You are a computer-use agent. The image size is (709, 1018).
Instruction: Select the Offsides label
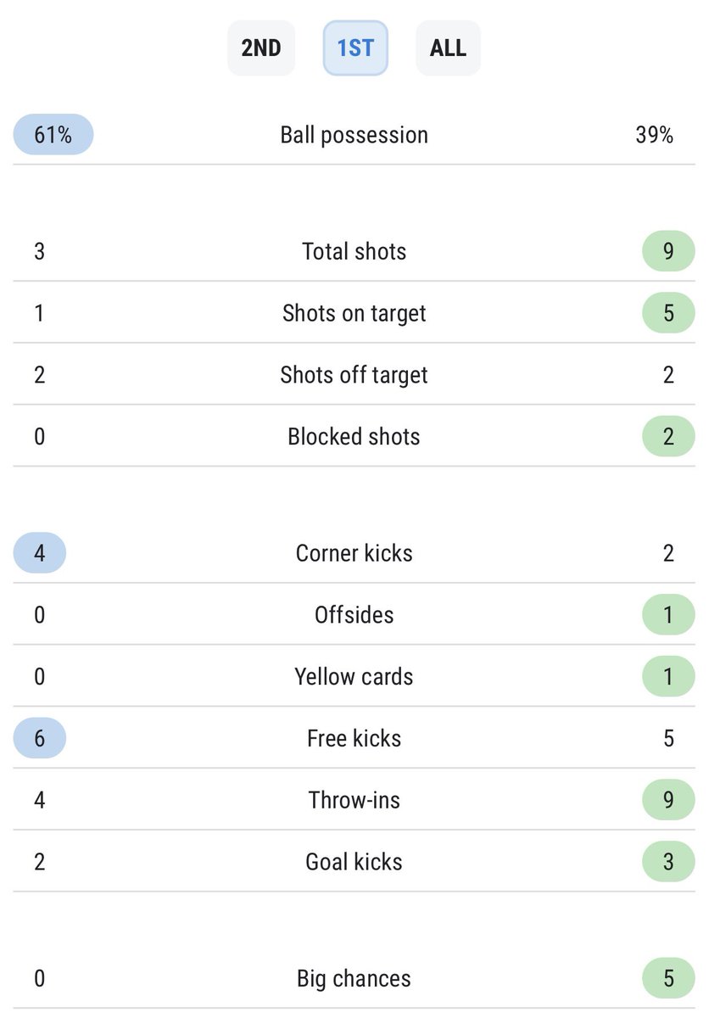pyautogui.click(x=354, y=615)
